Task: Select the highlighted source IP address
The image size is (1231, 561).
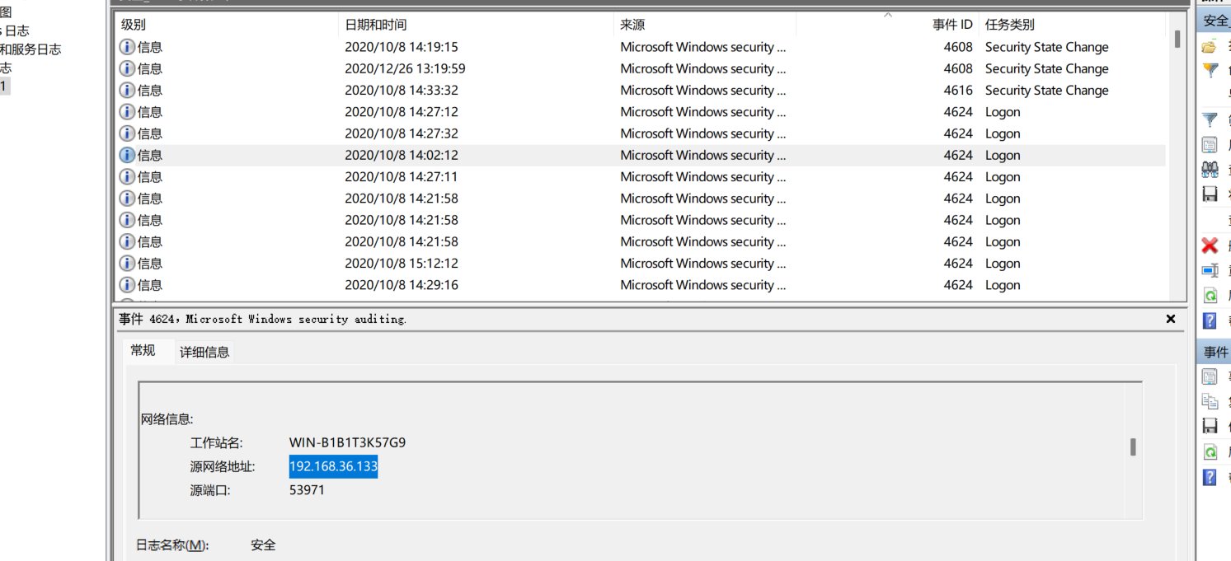Action: click(x=332, y=466)
